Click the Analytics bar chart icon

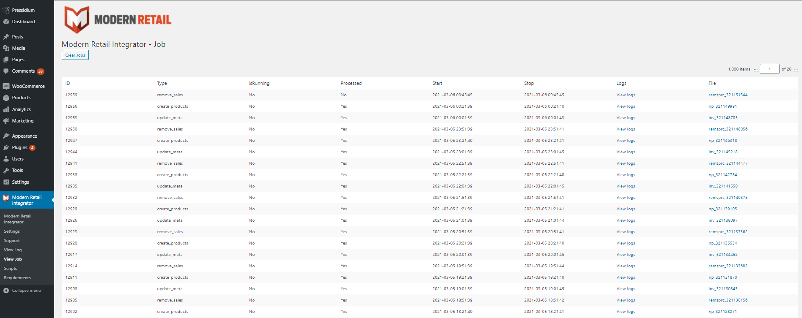point(6,109)
